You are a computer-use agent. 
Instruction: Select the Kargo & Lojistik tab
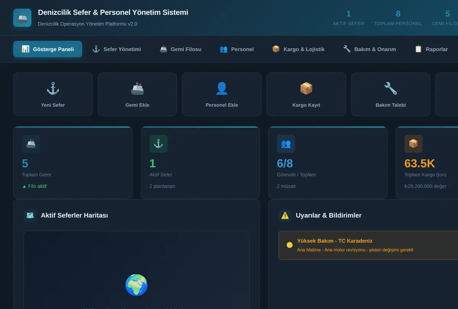298,49
